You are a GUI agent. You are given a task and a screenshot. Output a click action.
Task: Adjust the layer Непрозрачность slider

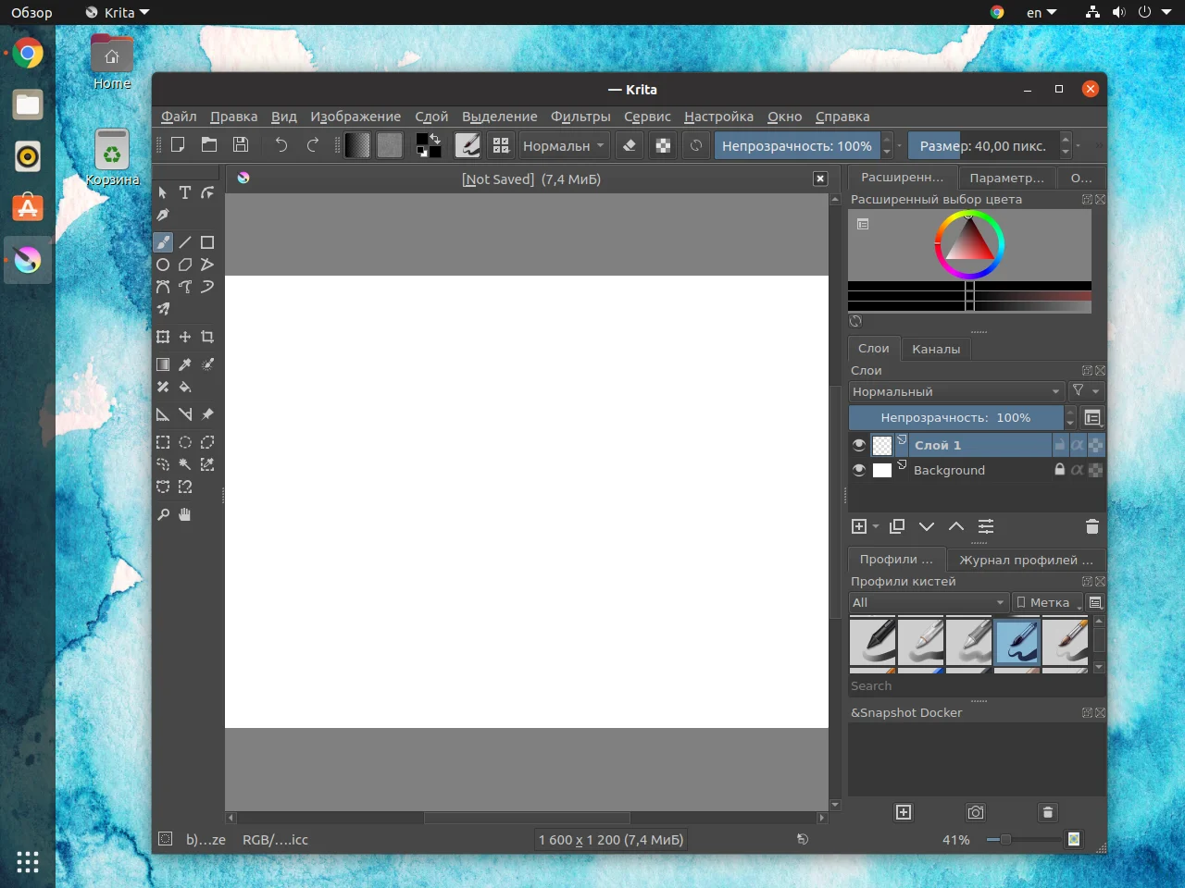(955, 418)
